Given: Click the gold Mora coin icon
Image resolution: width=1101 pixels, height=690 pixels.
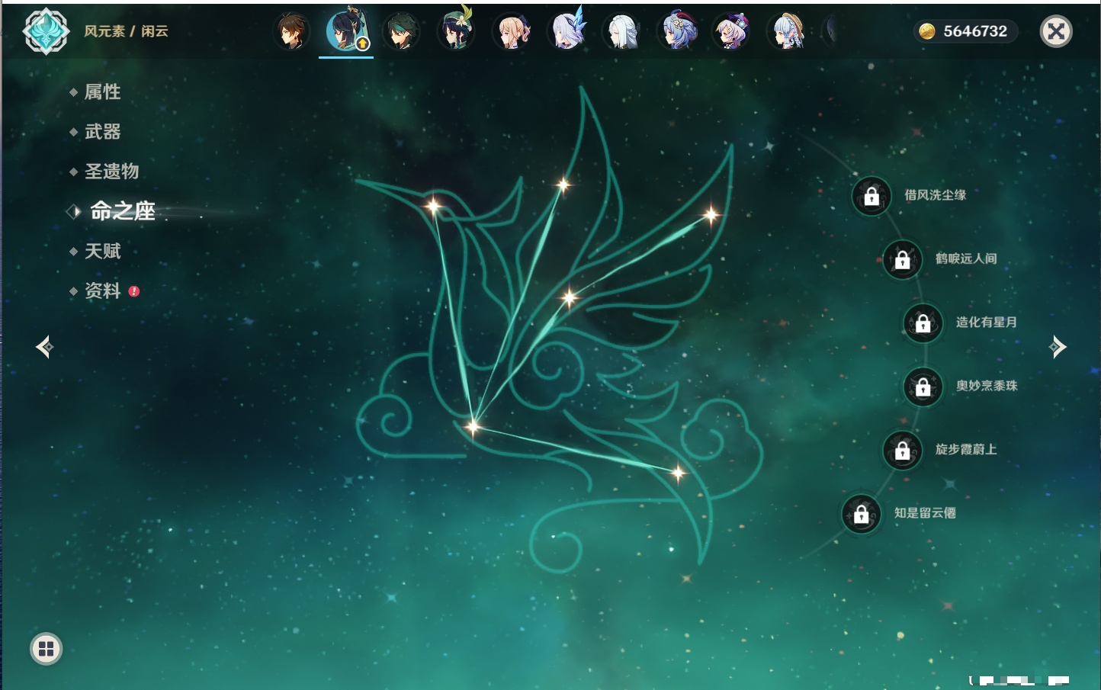Looking at the screenshot, I should point(926,31).
